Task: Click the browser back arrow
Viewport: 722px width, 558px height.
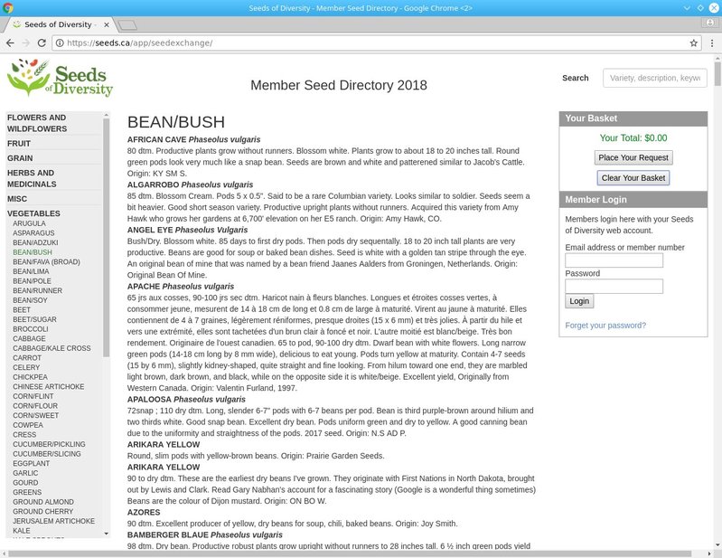Action: coord(10,43)
